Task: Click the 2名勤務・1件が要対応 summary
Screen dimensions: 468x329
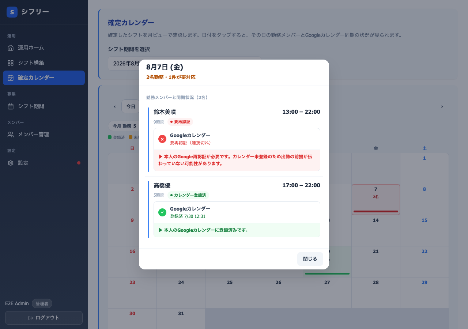Action: (x=171, y=77)
